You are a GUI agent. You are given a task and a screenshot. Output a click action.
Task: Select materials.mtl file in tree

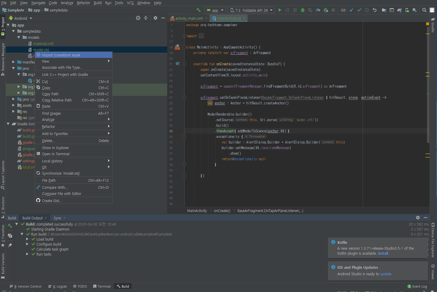43,44
